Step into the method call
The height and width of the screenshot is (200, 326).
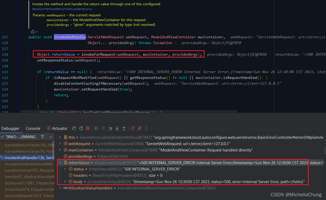117,128
